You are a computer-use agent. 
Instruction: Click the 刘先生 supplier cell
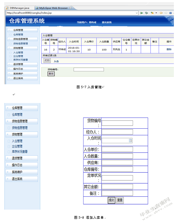pyautogui.click(x=116, y=49)
